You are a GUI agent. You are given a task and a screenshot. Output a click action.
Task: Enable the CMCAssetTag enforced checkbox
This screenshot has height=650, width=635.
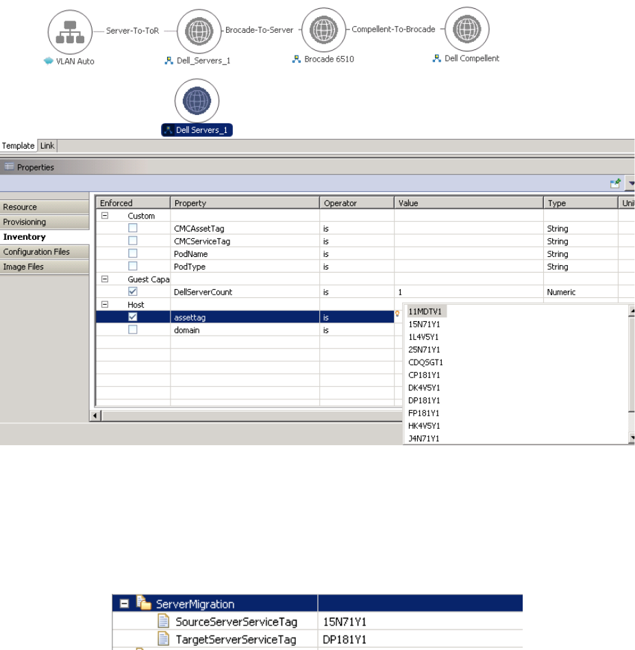point(133,228)
